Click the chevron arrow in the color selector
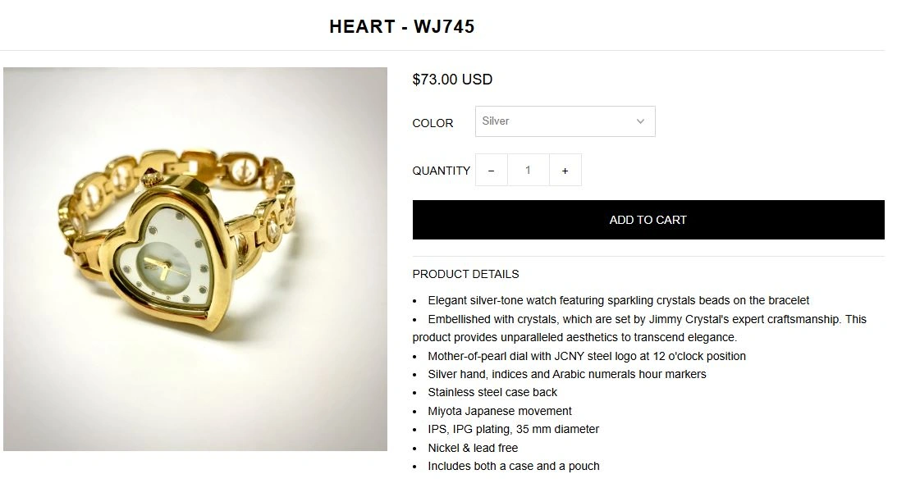Screen dimensions: 897x488 click(640, 121)
